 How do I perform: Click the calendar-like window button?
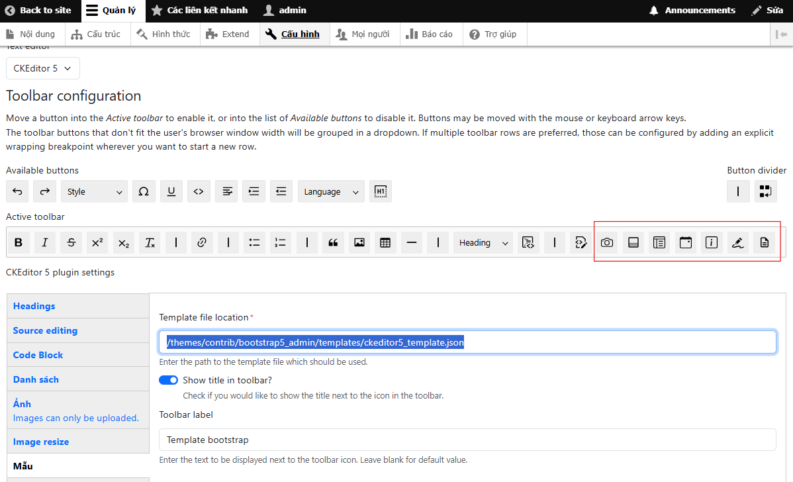686,243
